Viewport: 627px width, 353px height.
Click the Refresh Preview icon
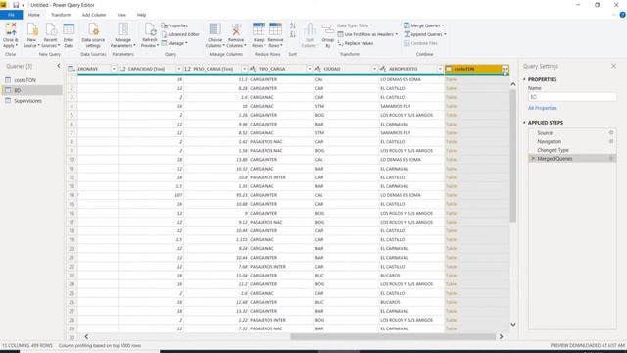[150, 29]
